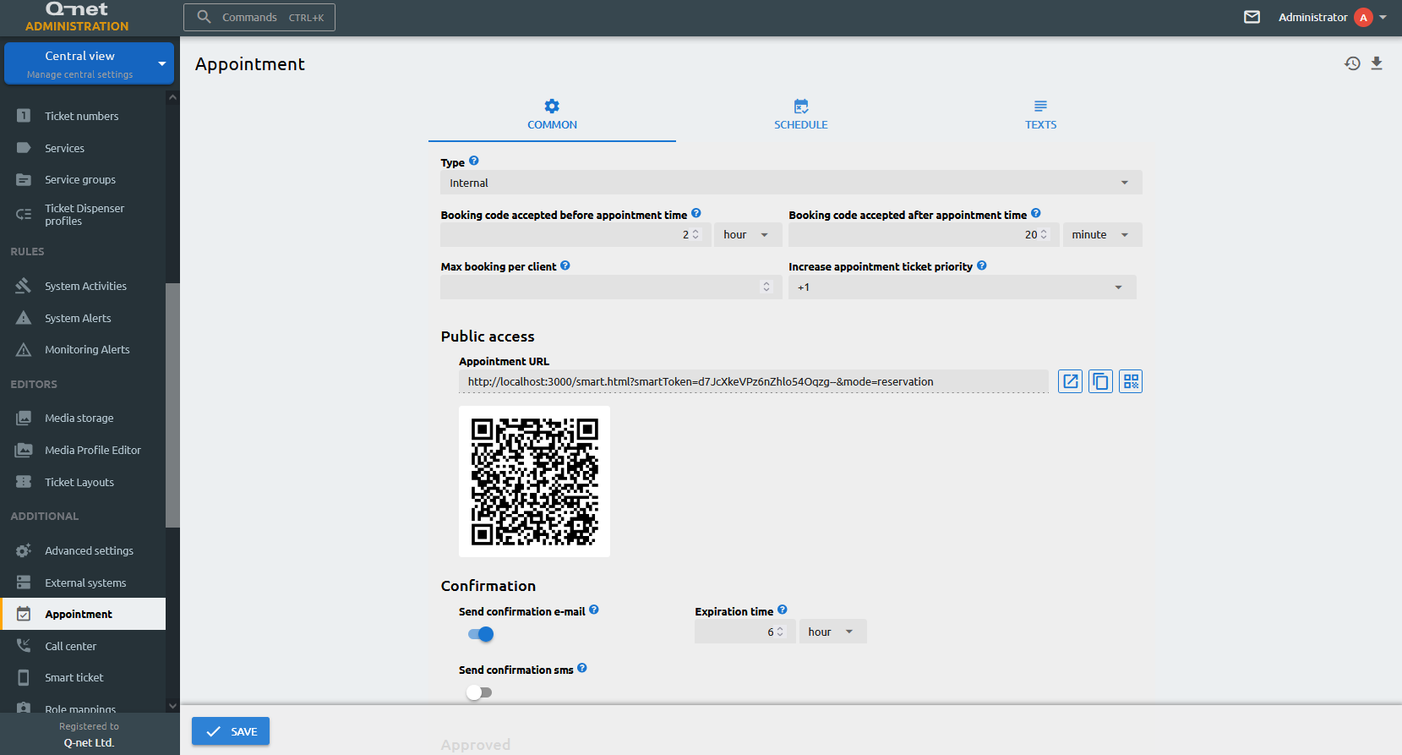
Task: Open appointment URL in new window icon
Action: (1070, 381)
